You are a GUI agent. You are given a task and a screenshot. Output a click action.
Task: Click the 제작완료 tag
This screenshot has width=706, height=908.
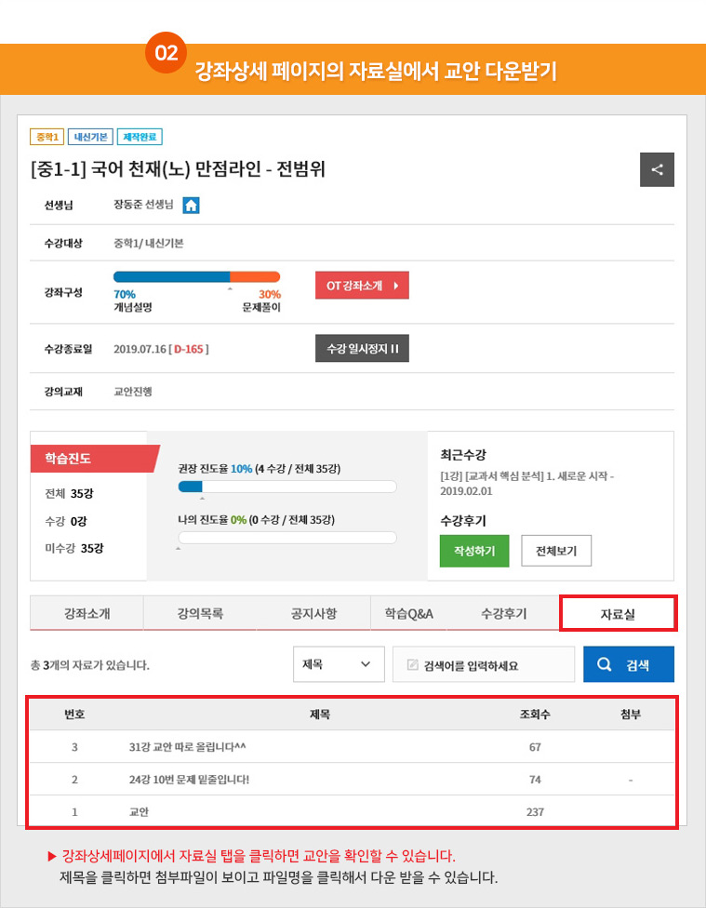(140, 138)
